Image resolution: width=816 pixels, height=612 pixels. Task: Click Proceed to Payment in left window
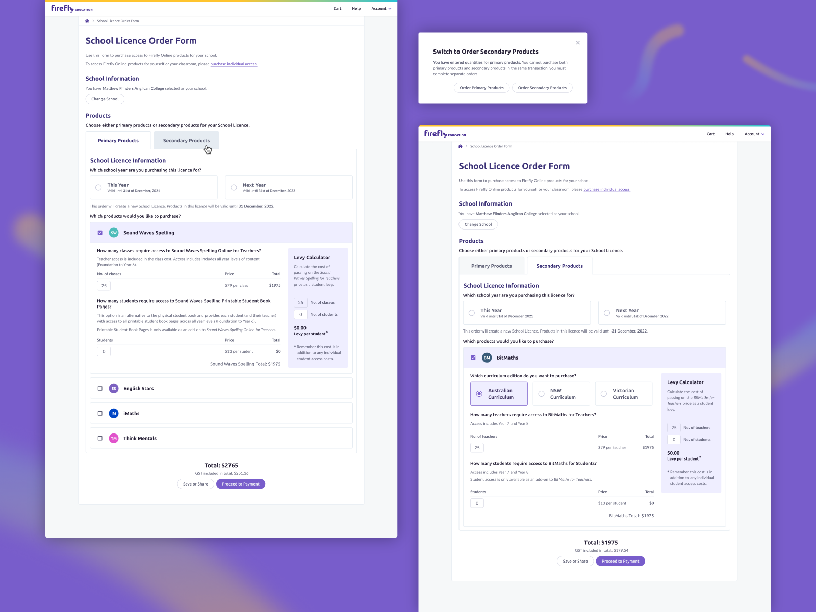pos(241,484)
